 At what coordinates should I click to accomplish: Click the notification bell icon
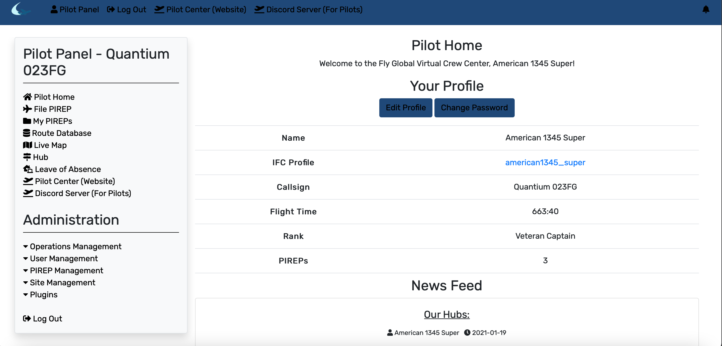(705, 10)
